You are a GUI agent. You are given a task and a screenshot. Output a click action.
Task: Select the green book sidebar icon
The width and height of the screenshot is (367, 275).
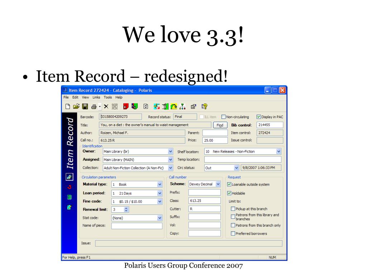69,197
